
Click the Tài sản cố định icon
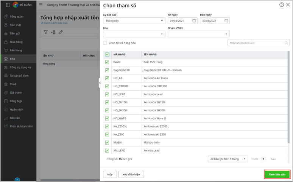[x=6, y=76]
